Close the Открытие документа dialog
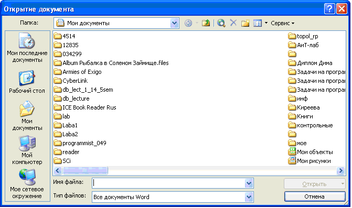352x208 pixels. [342, 9]
